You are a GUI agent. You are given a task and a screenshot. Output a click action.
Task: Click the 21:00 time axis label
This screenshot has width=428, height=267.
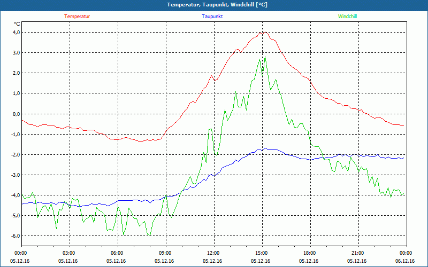tap(358, 253)
